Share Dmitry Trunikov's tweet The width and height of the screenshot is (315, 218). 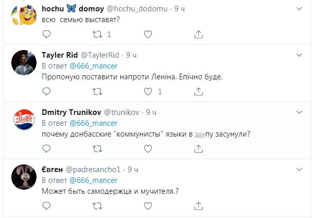(x=199, y=149)
